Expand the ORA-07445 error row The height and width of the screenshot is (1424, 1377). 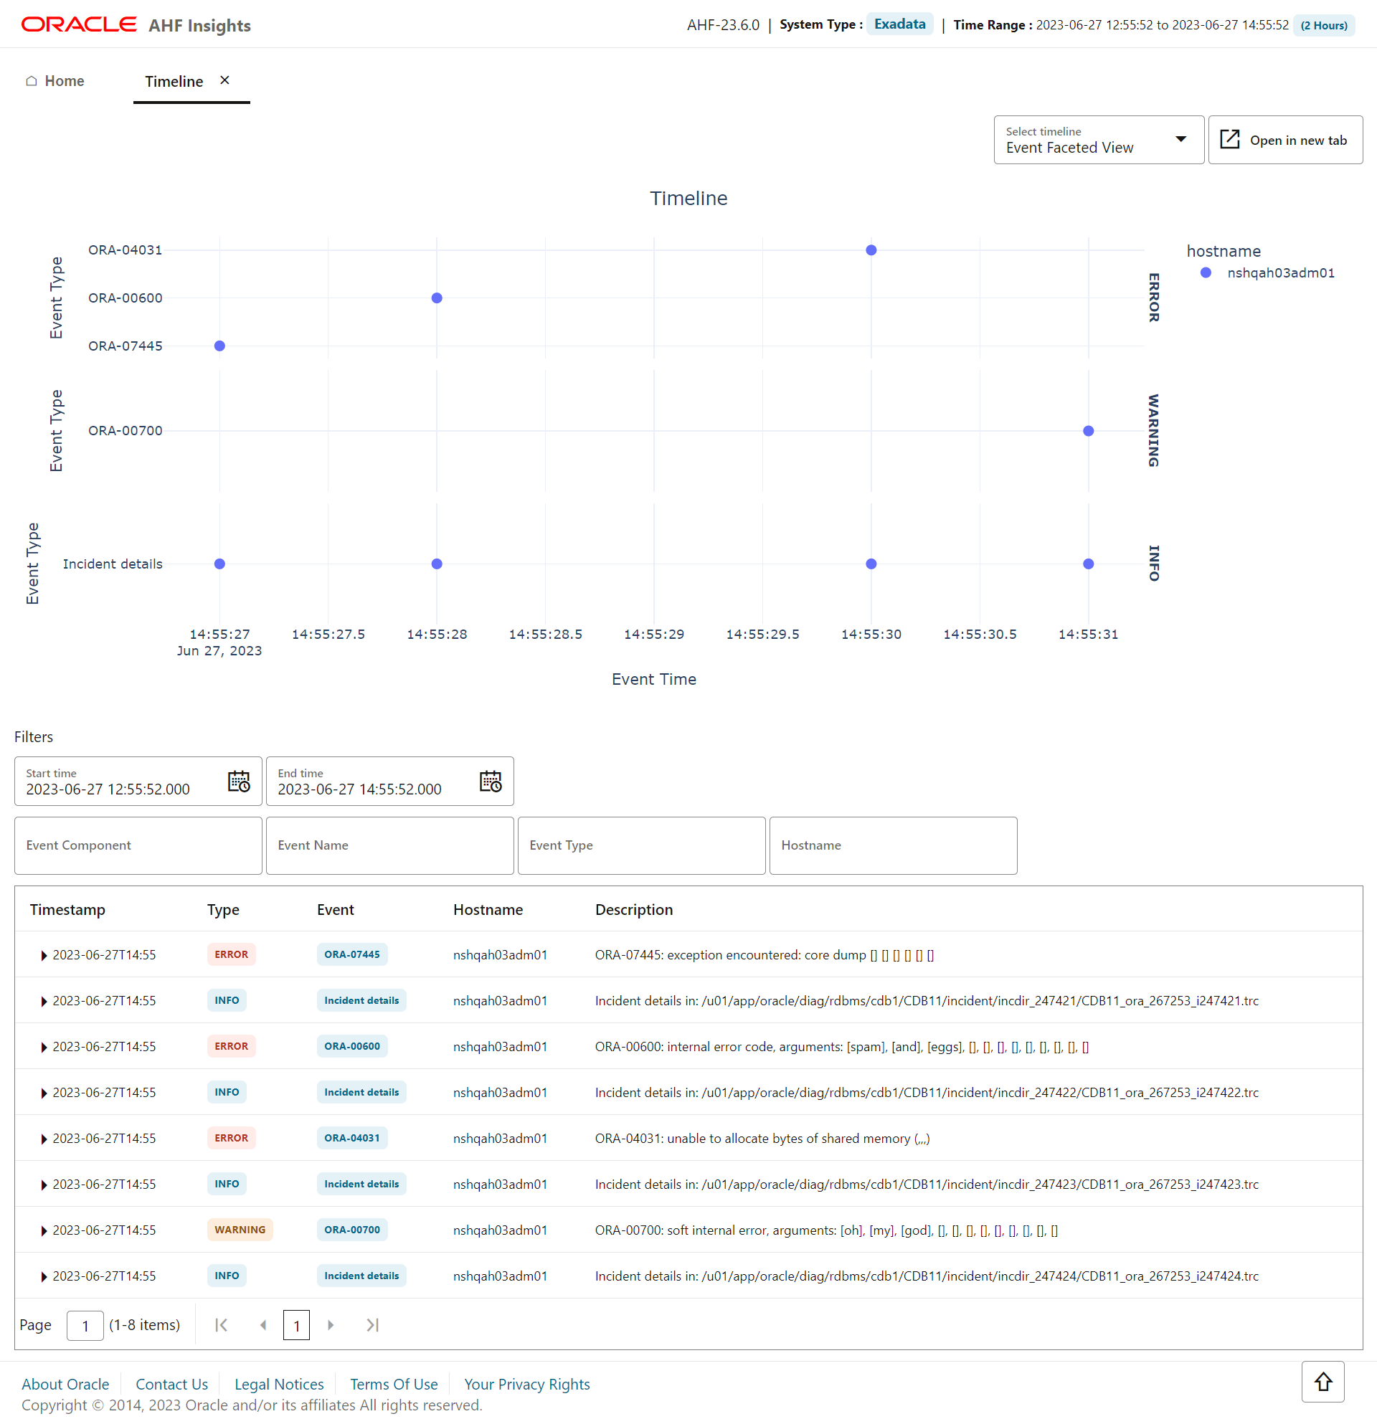click(x=44, y=955)
